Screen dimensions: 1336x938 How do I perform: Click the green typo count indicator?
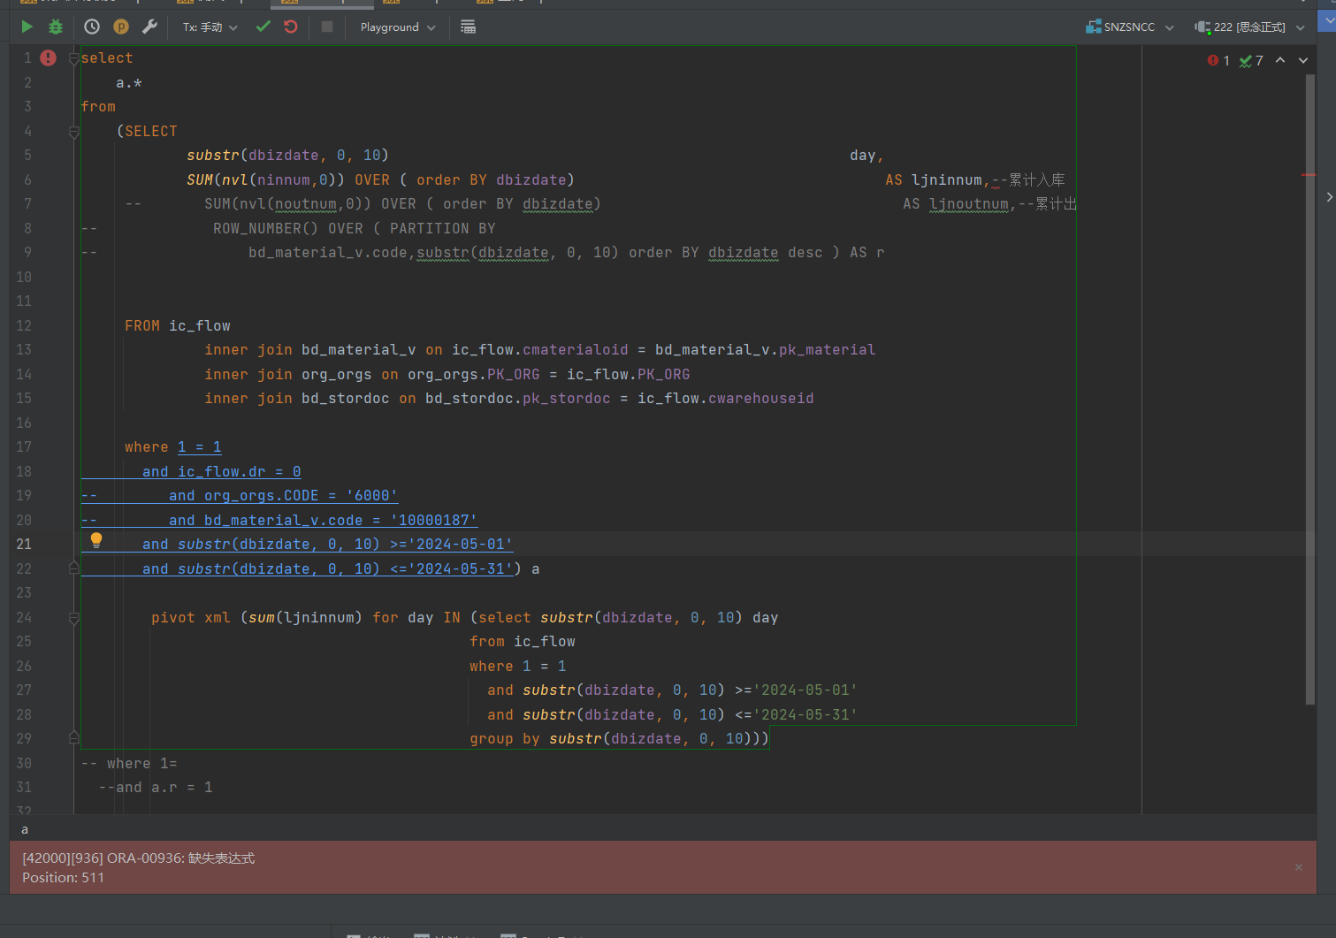[x=1251, y=60]
